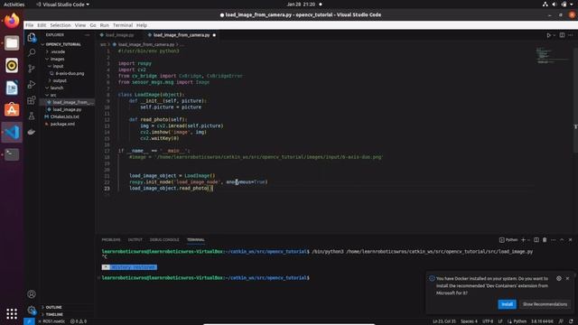Split the terminal panel
Screen dimensions: 578x325
[x=536, y=240]
